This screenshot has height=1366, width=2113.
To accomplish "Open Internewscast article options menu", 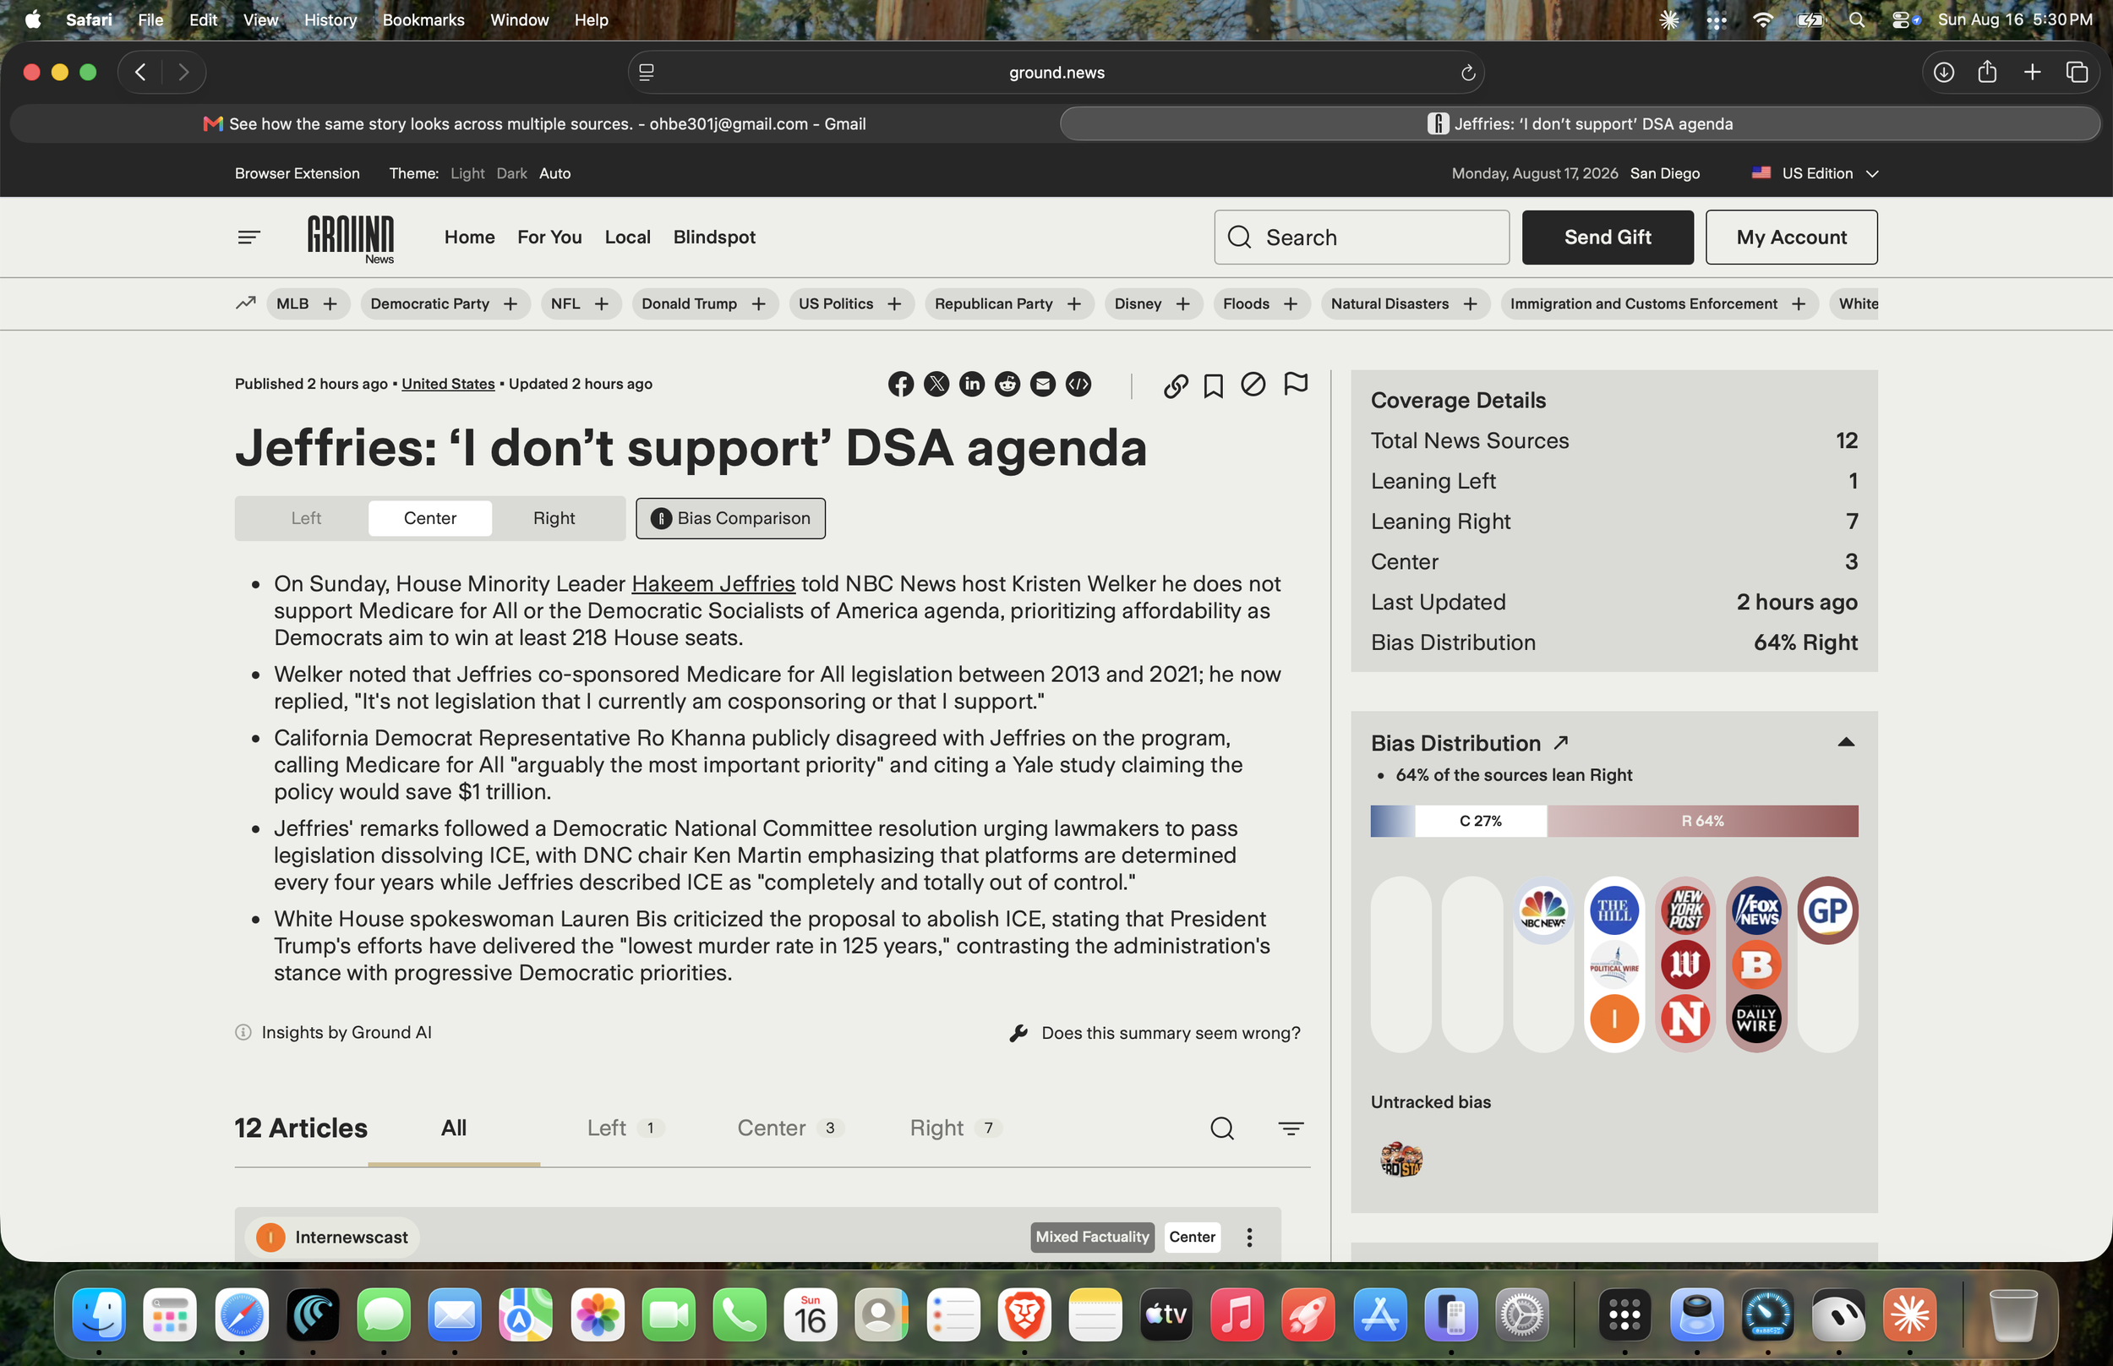I will tap(1249, 1238).
